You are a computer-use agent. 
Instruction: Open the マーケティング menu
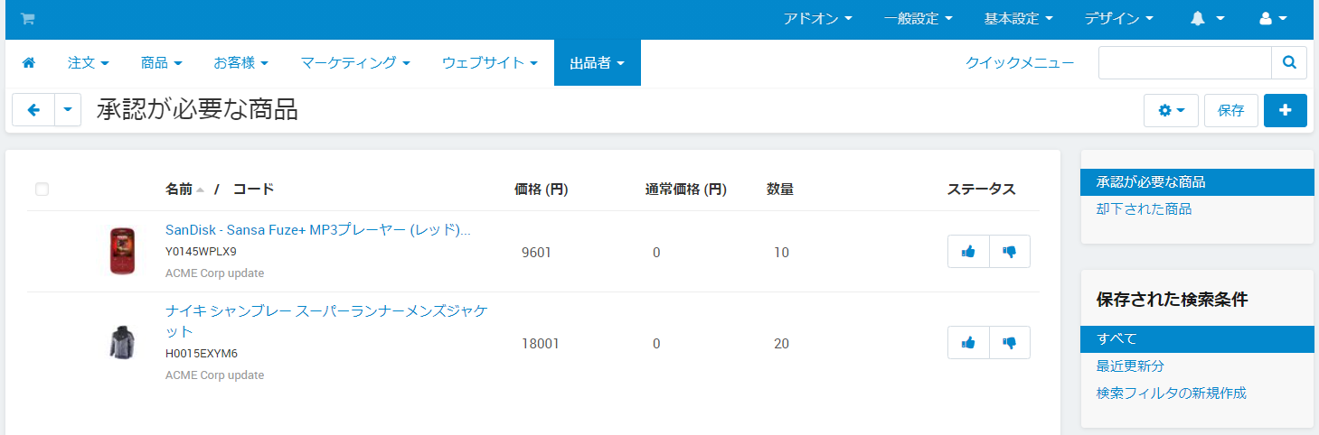coord(354,63)
